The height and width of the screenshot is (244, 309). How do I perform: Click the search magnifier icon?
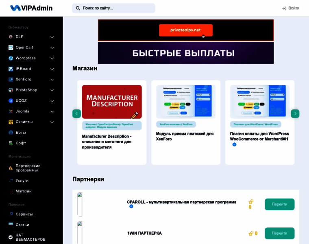tap(78, 8)
